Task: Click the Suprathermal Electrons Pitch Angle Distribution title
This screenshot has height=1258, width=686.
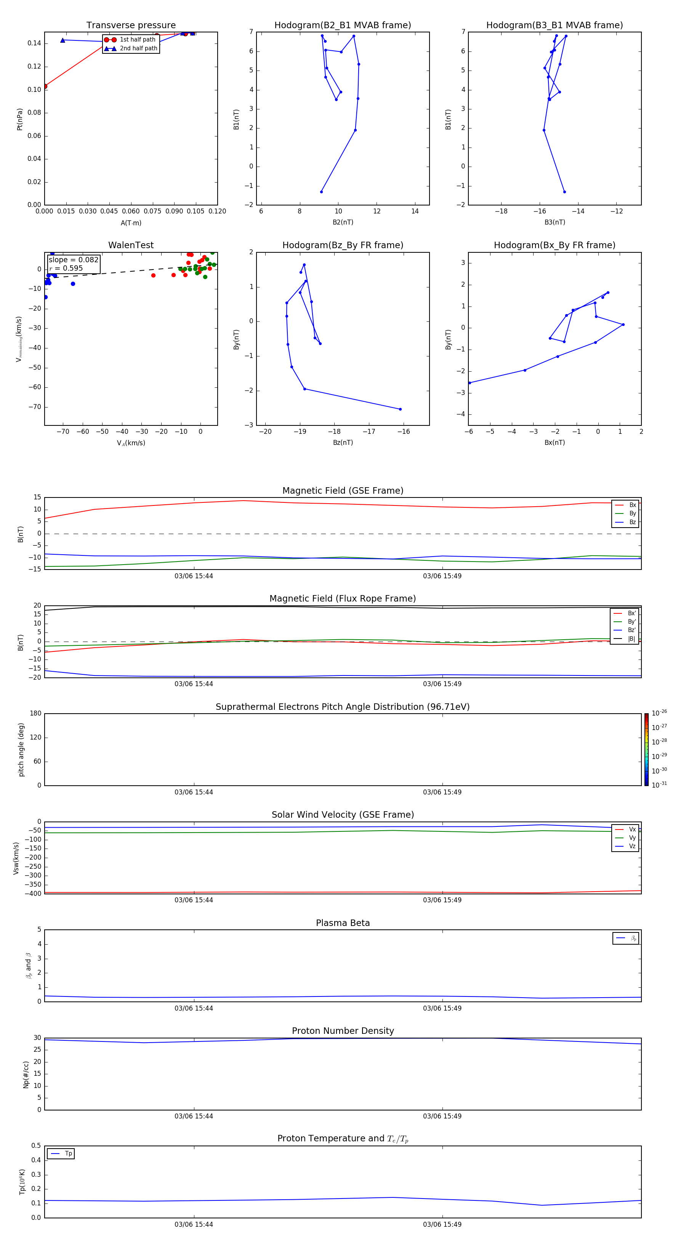Action: point(343,707)
